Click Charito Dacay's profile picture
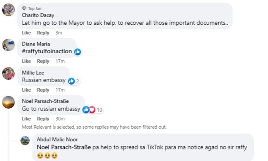Screen dimensions: 268x161 [x=9, y=10]
